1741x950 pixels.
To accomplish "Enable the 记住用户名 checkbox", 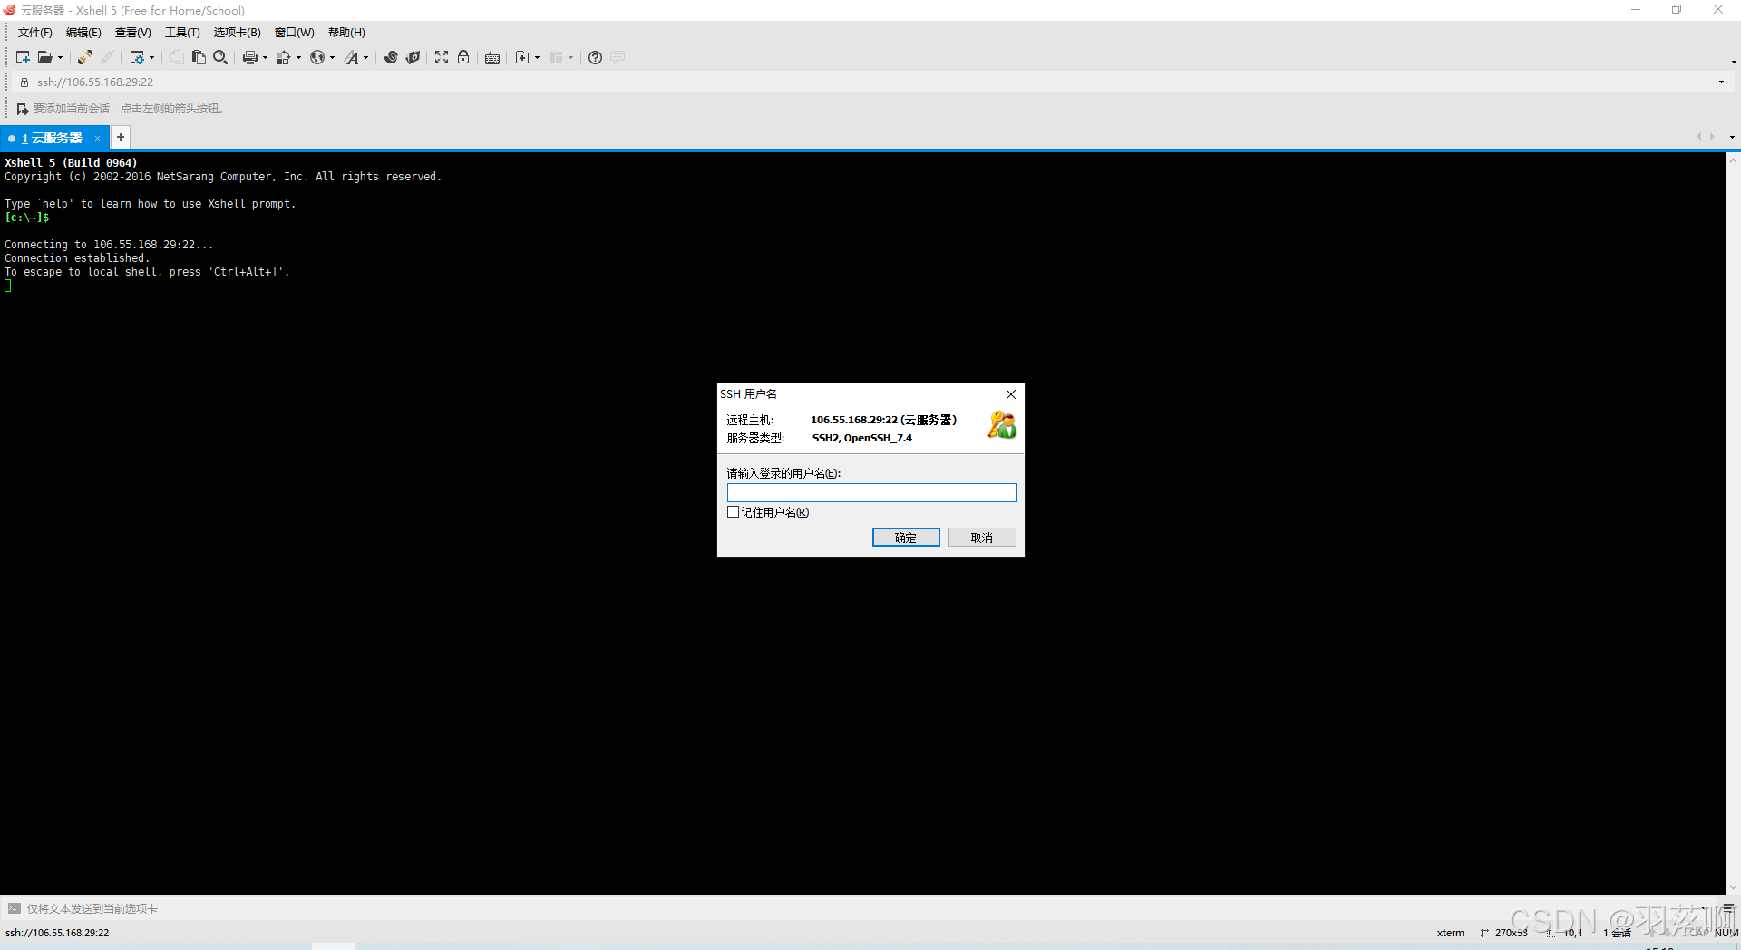I will pos(734,512).
